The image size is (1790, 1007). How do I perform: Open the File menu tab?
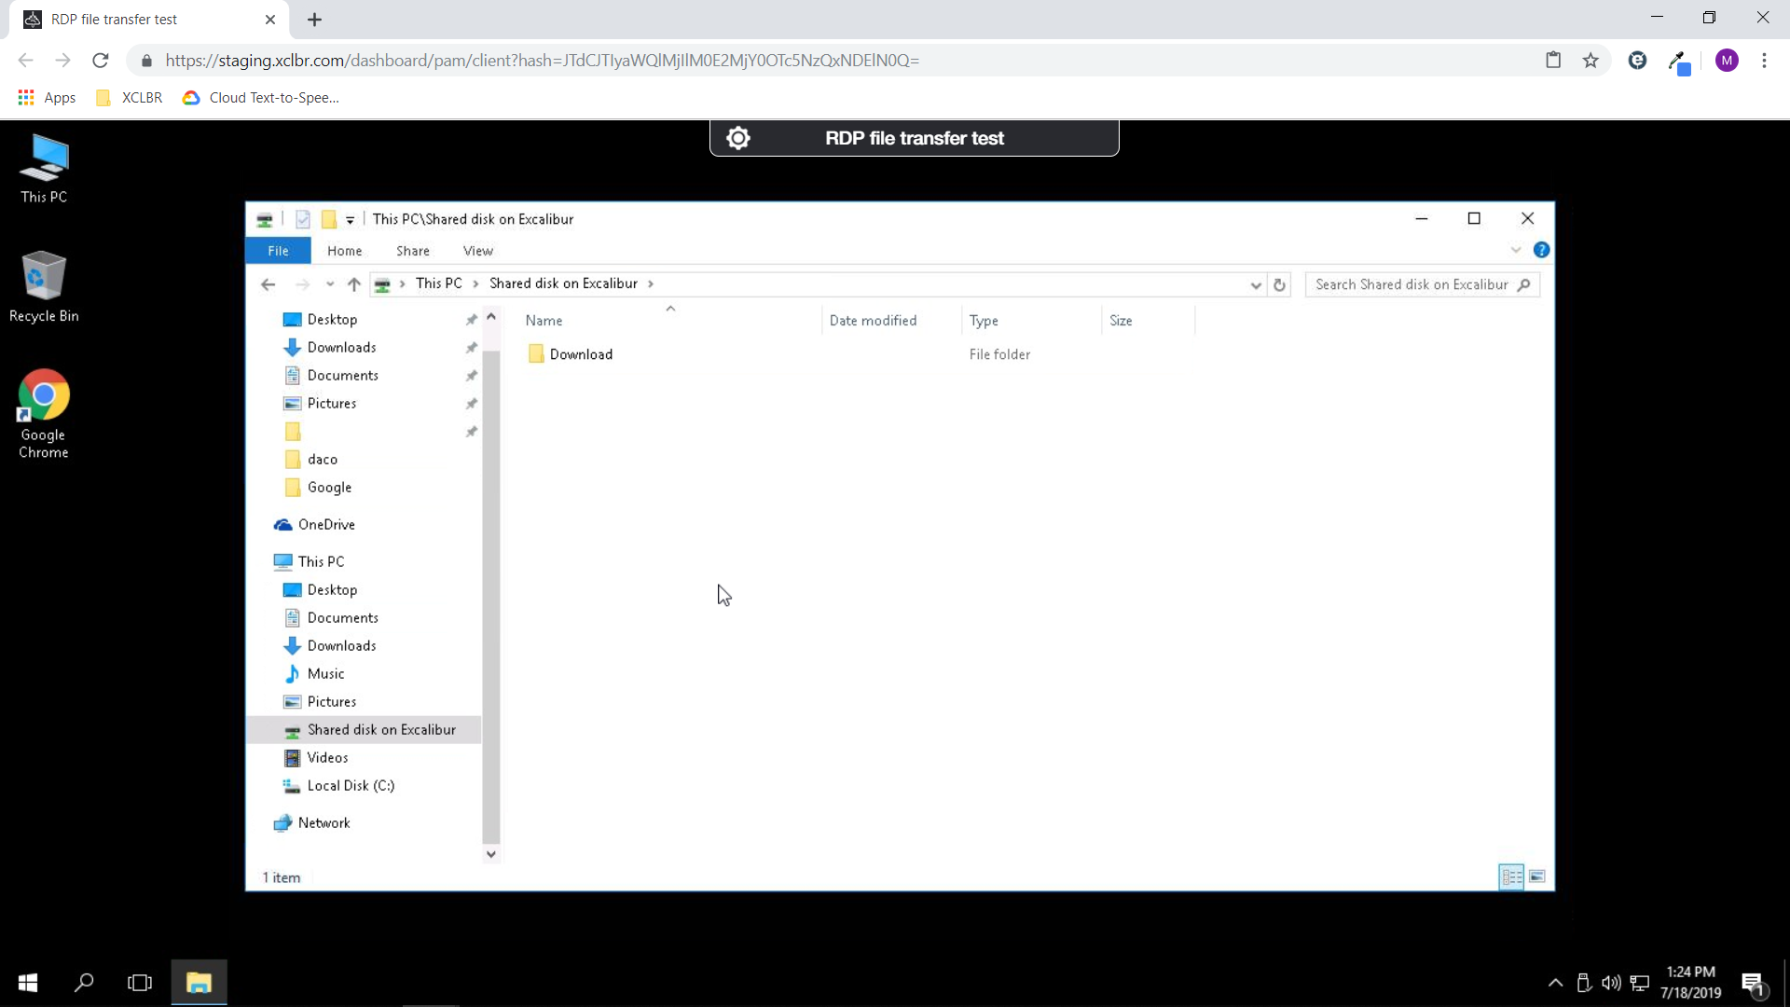pos(278,251)
